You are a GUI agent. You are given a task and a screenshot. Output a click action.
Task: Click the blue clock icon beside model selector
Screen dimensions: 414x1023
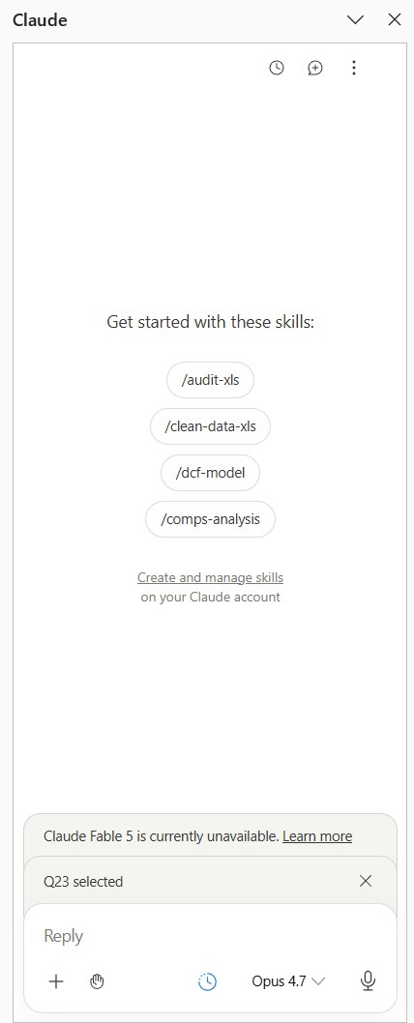[x=208, y=980]
